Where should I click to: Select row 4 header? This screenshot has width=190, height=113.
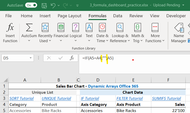[x=4, y=104]
